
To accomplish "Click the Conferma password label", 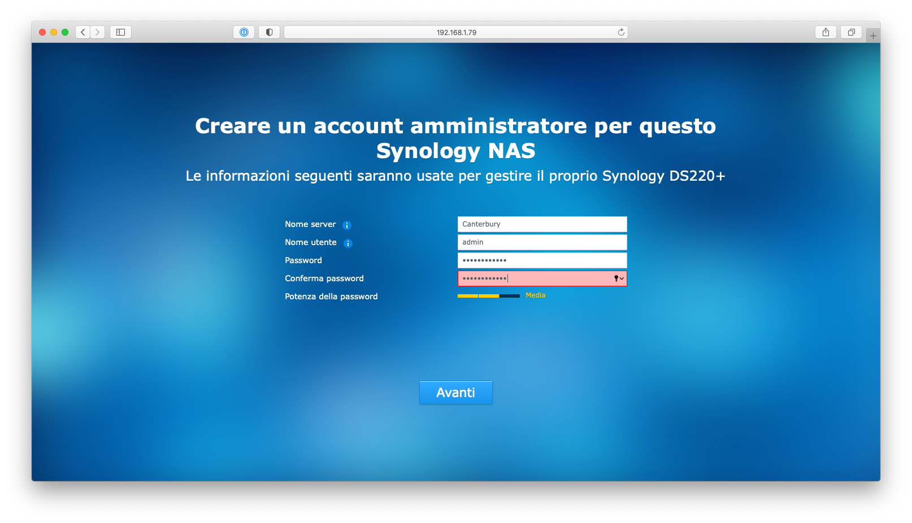I will click(324, 278).
